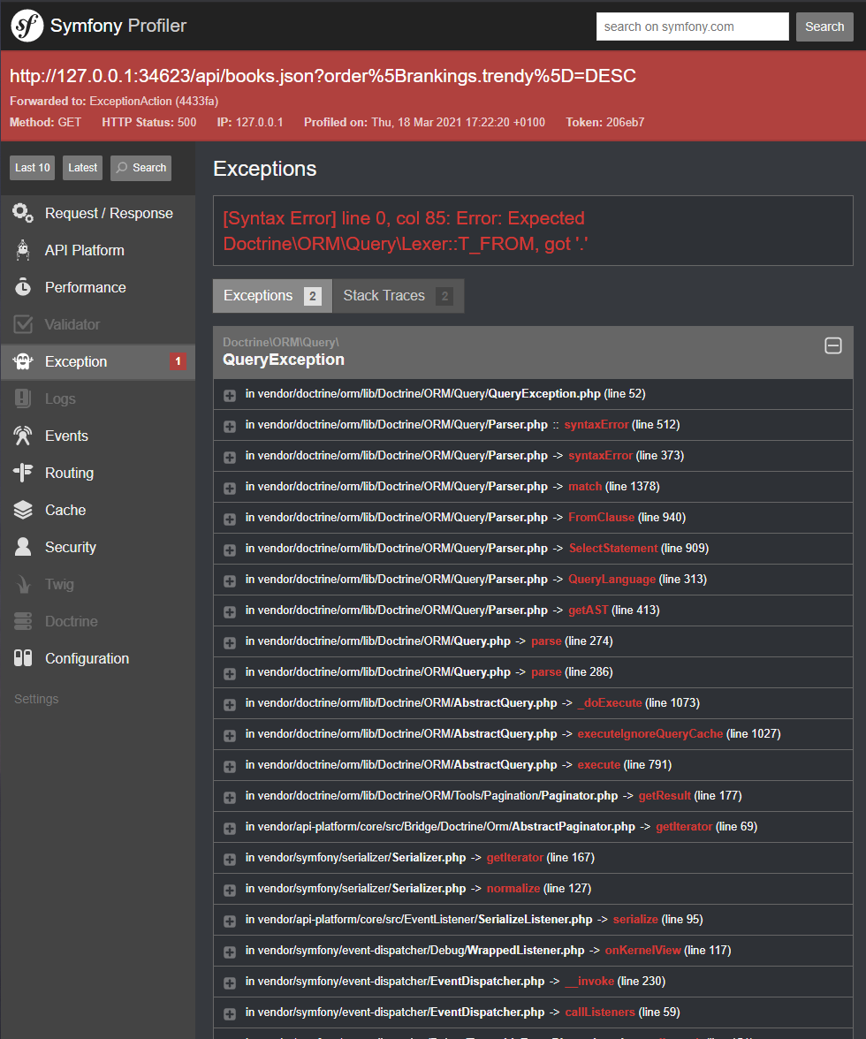Open the profiled request URL link
Viewport: 866px width, 1039px height.
click(x=323, y=76)
